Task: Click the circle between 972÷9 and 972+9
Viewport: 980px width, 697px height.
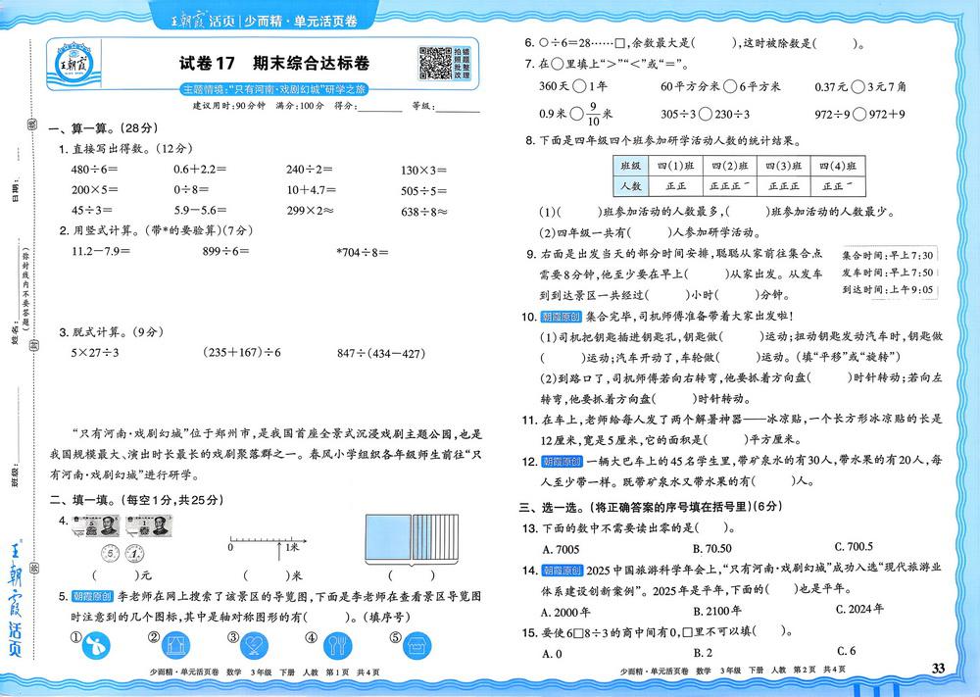Action: point(859,114)
